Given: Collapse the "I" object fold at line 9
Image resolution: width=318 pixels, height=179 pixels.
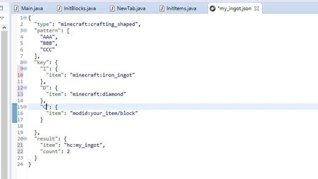Looking at the screenshot, I should point(25,69).
